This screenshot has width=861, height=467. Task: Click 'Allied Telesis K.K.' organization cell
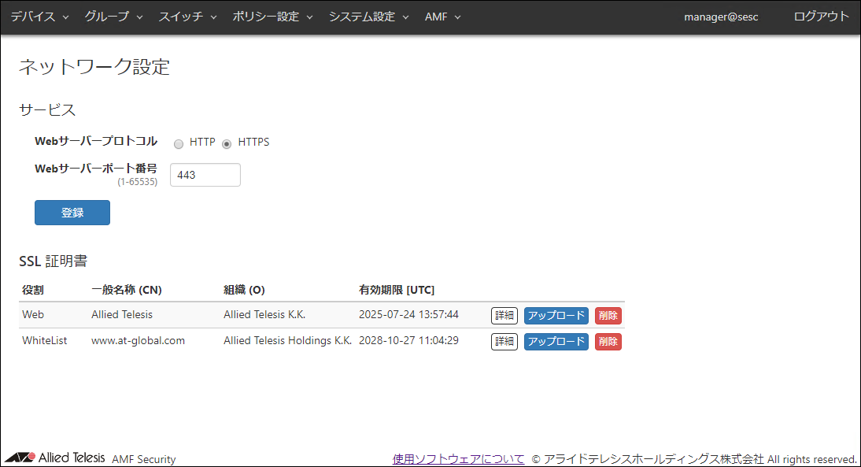pyautogui.click(x=264, y=314)
